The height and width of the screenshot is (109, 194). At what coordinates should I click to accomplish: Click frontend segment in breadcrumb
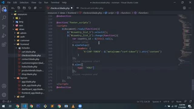click(x=72, y=13)
